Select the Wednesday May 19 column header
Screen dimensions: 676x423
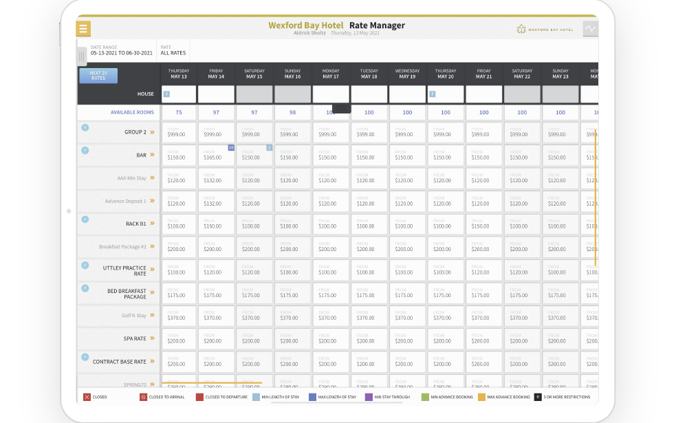click(x=407, y=74)
